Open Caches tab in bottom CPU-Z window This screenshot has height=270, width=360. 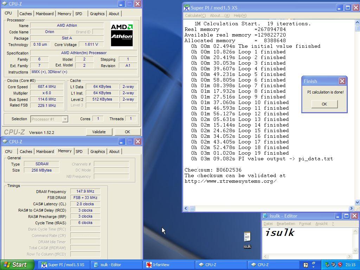[x=26, y=152]
